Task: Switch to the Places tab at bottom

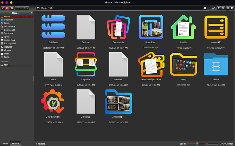Action: tap(5, 144)
